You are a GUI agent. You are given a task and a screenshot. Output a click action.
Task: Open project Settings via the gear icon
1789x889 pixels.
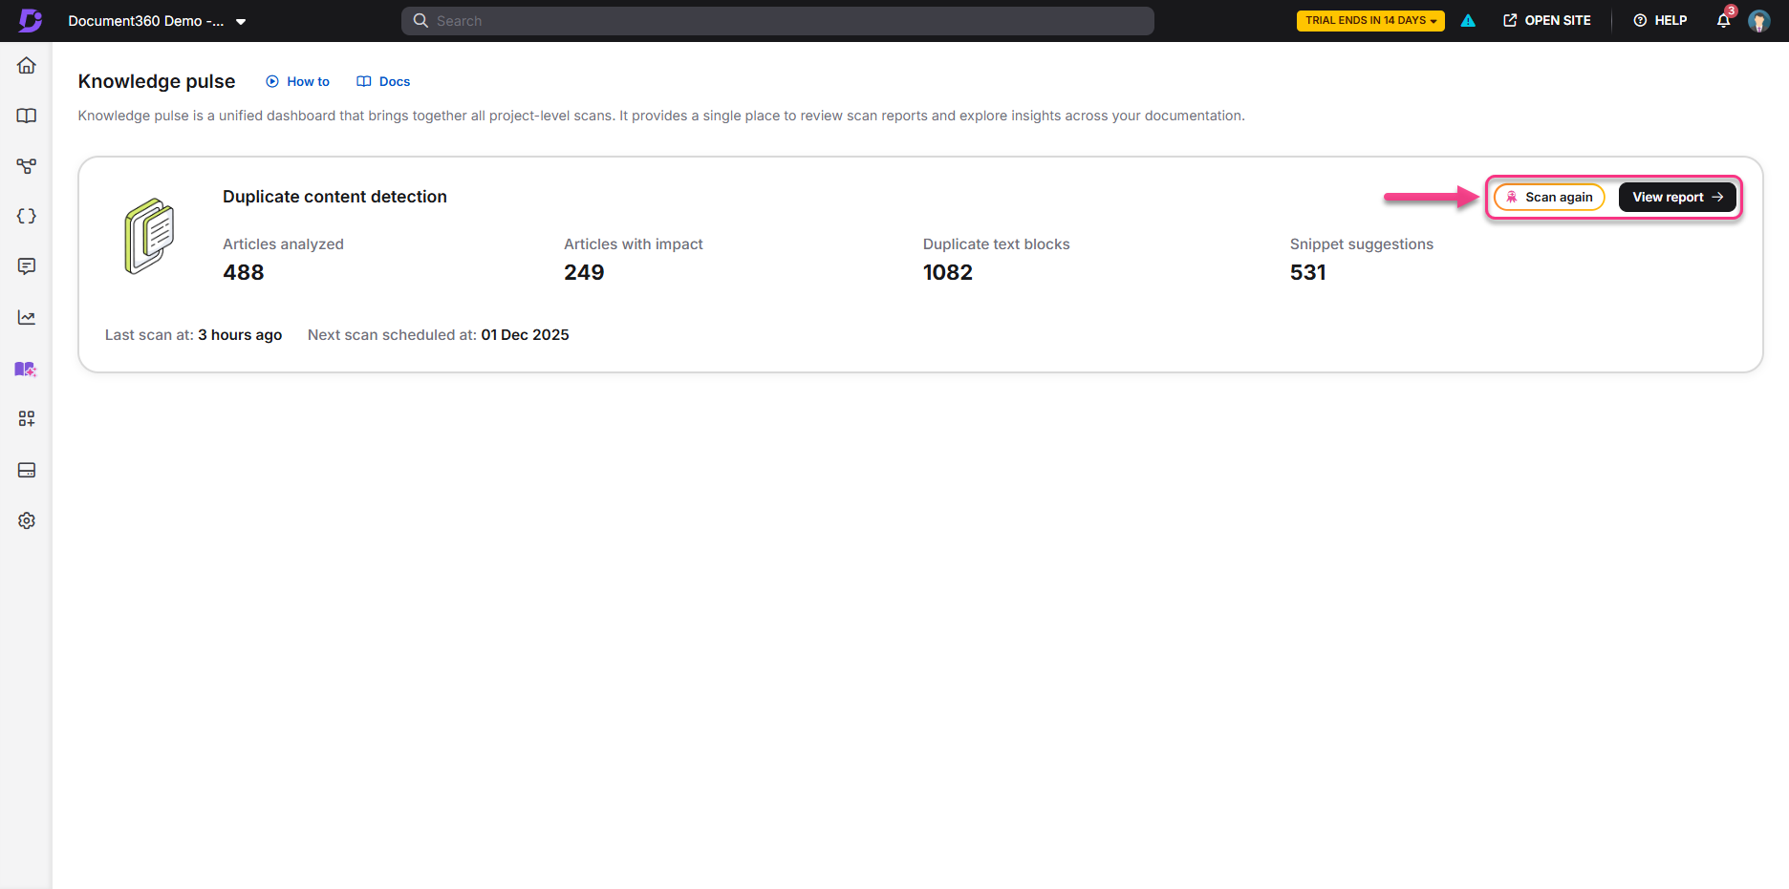coord(26,520)
